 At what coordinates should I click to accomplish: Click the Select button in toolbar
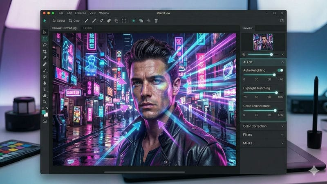(58, 20)
